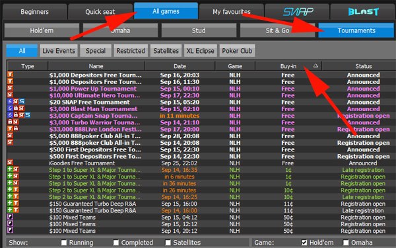Sort the list by Type column header
Viewport: 396px width, 248px height.
(x=28, y=66)
